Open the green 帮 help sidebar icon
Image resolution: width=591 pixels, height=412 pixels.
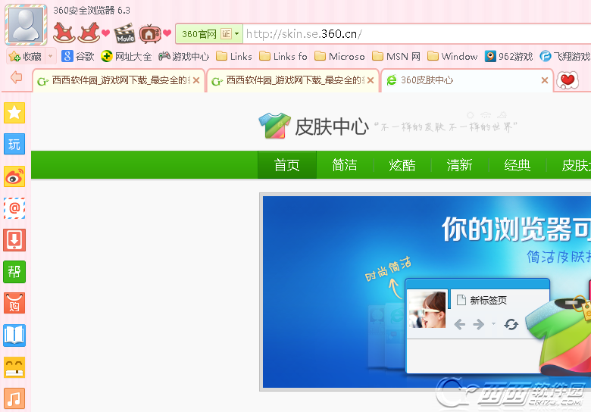tap(14, 272)
